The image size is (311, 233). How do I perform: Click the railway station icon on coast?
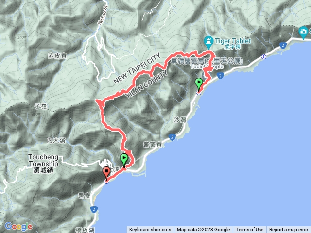coord(263,57)
